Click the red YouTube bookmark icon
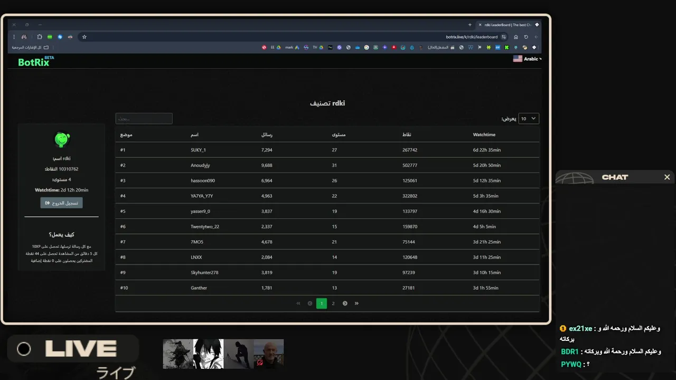This screenshot has width=676, height=380. 394,47
